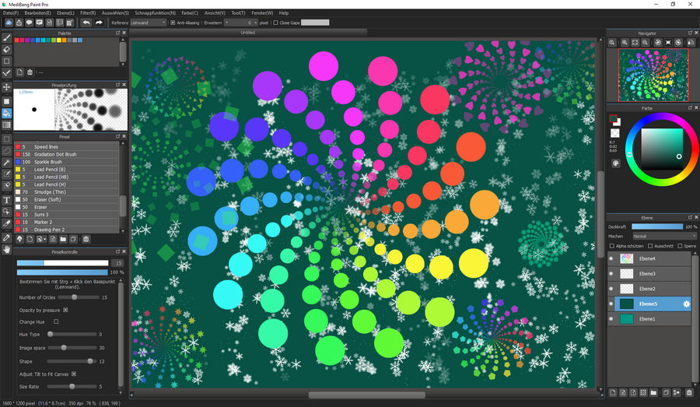Open the Filter(R) menu

point(88,13)
